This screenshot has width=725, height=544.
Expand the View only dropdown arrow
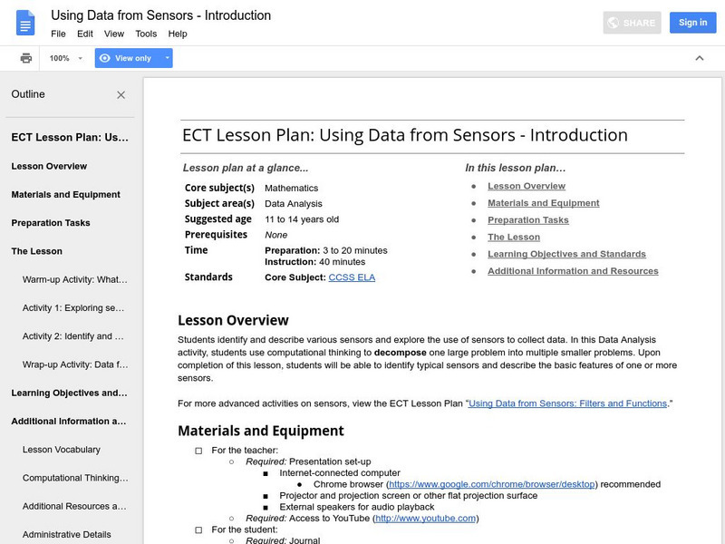coord(167,58)
